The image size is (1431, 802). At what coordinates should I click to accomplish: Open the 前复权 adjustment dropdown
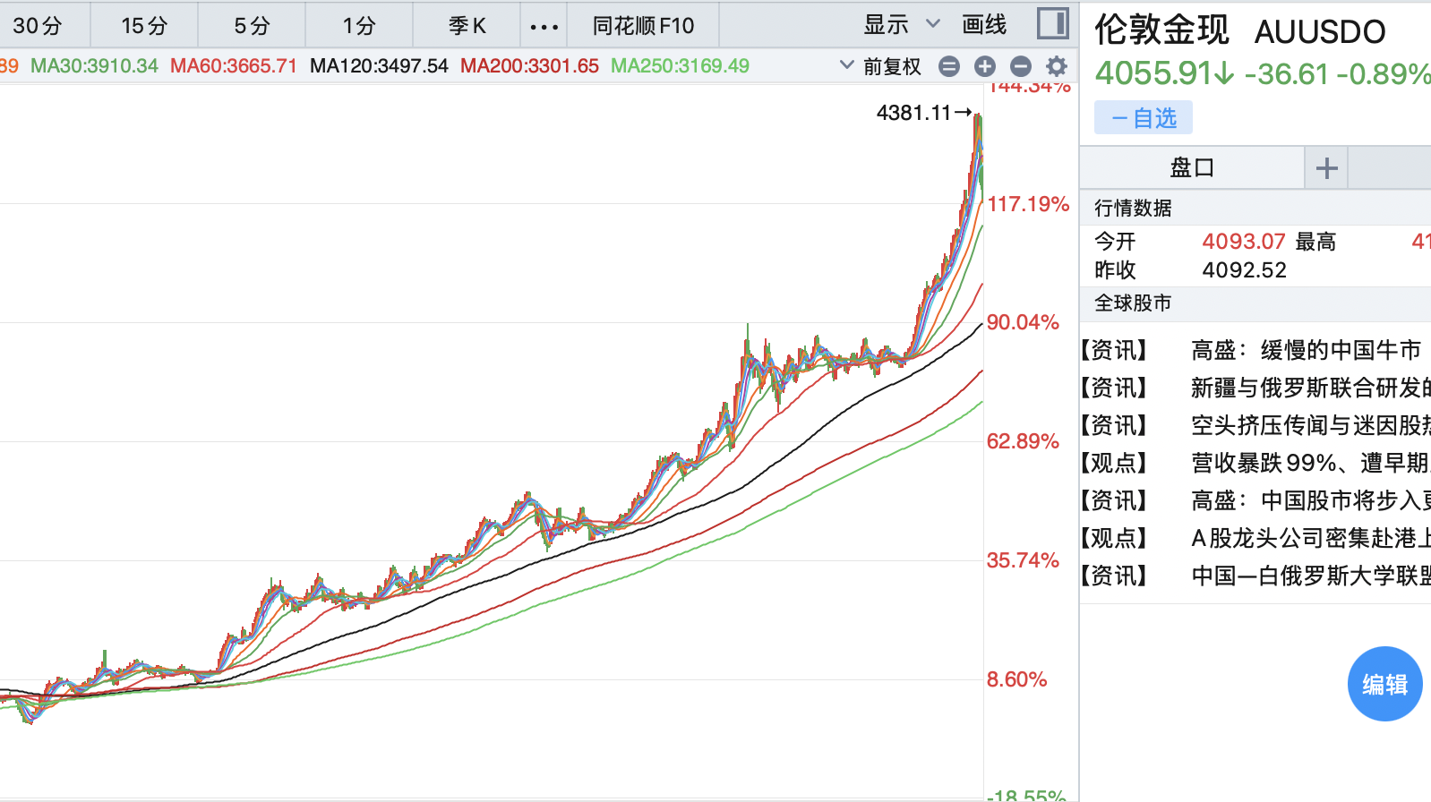882,66
